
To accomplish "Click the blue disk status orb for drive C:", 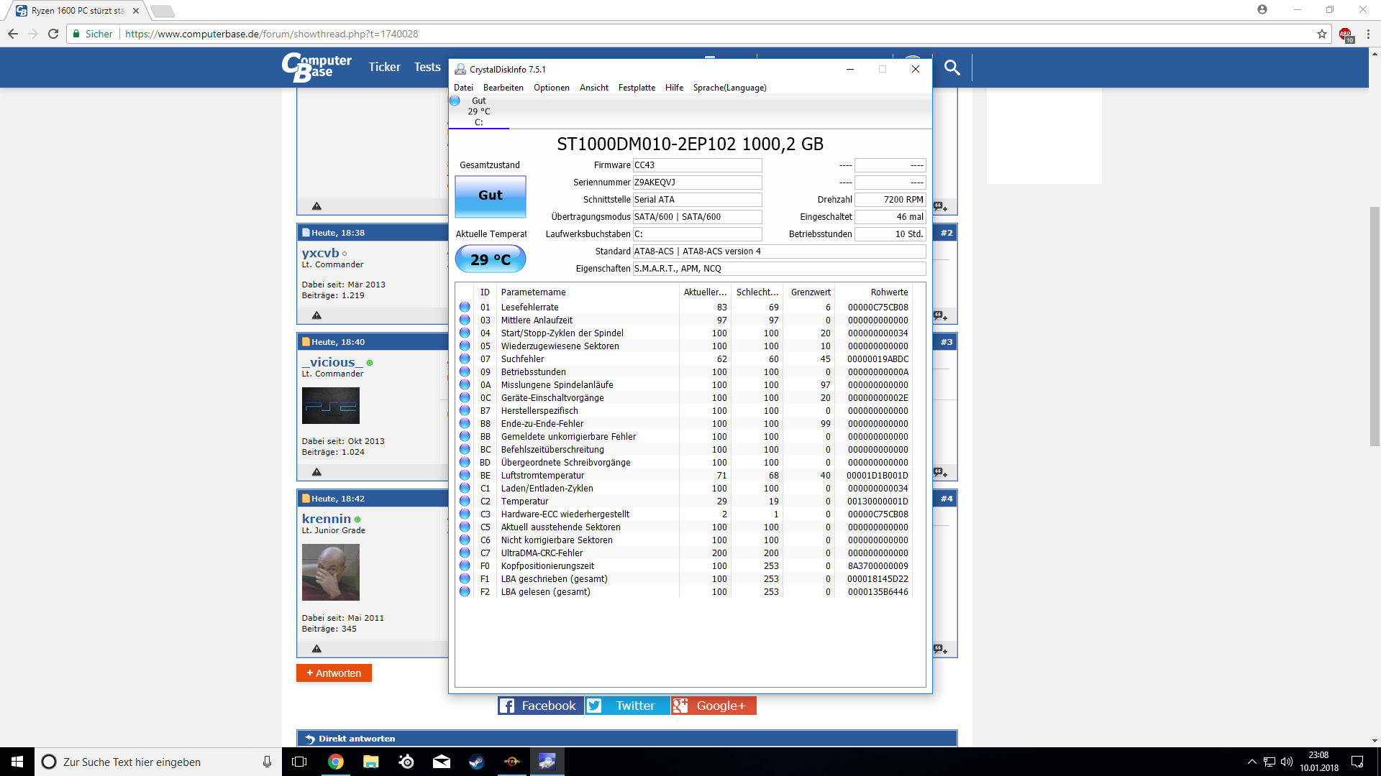I will 455,101.
